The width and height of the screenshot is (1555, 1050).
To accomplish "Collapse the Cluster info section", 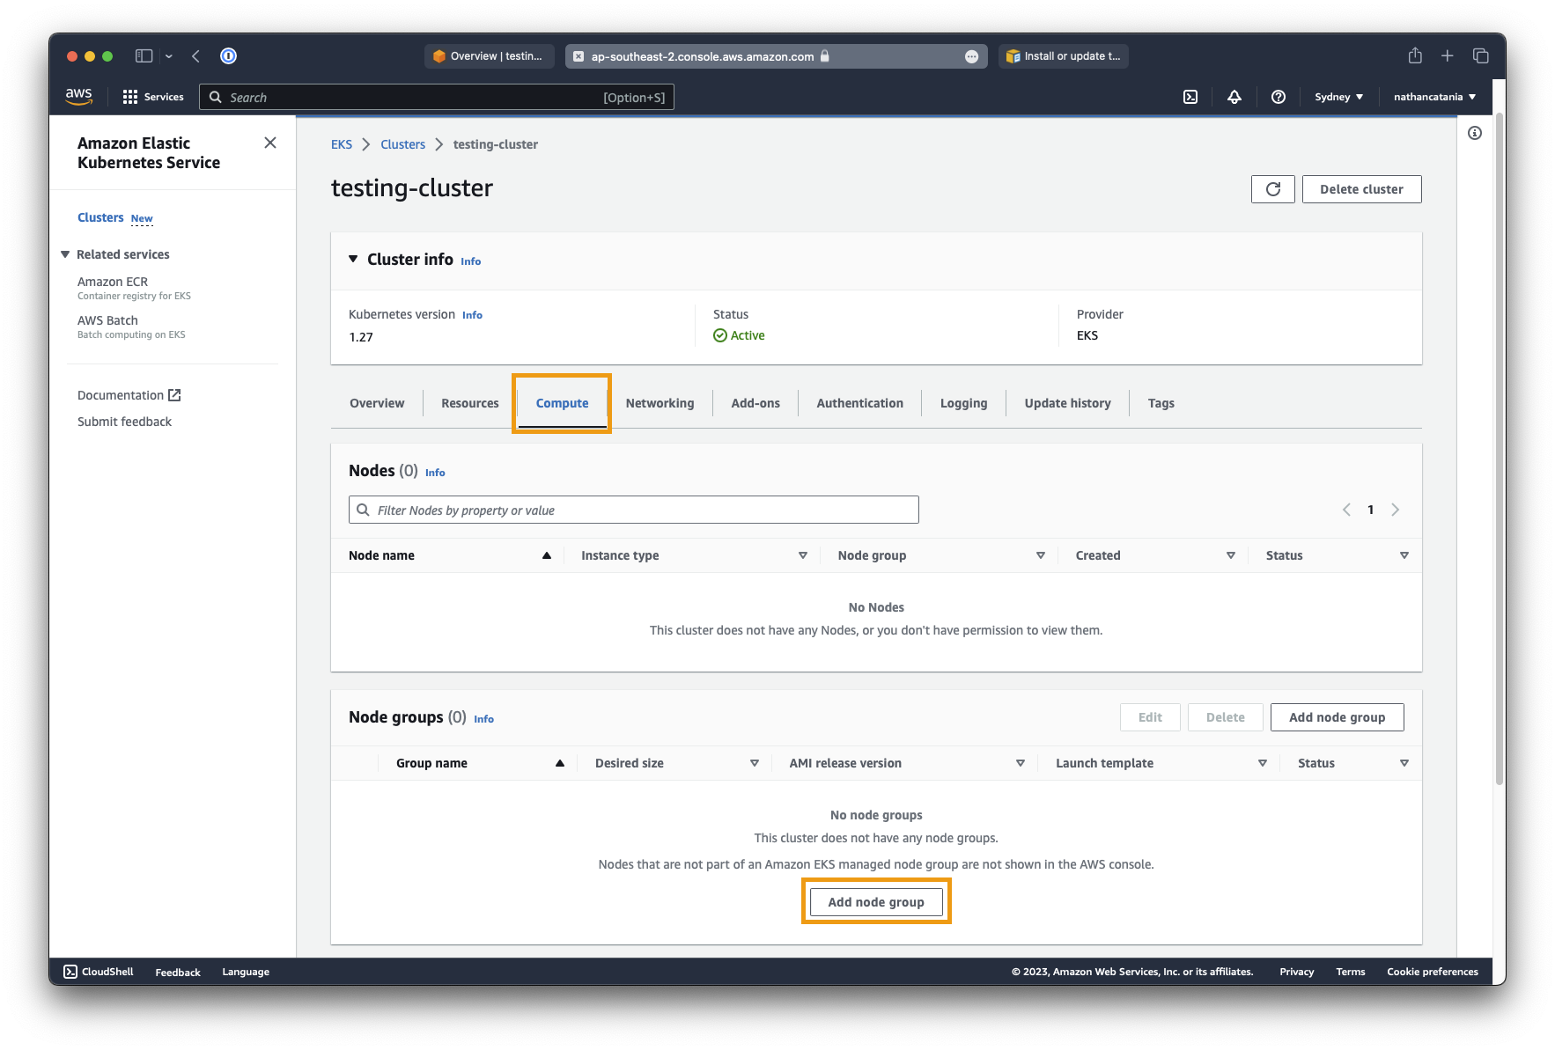I will click(353, 259).
